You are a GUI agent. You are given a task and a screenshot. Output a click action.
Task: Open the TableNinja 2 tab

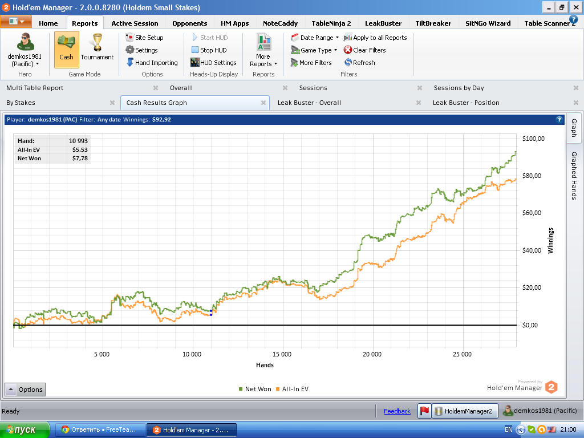[331, 23]
